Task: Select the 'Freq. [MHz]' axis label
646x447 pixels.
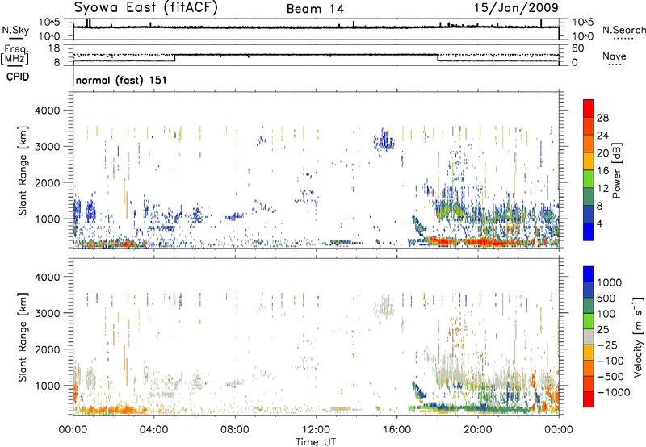Action: coord(15,54)
